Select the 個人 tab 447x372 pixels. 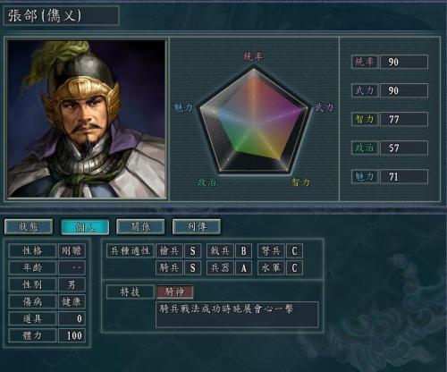[85, 227]
